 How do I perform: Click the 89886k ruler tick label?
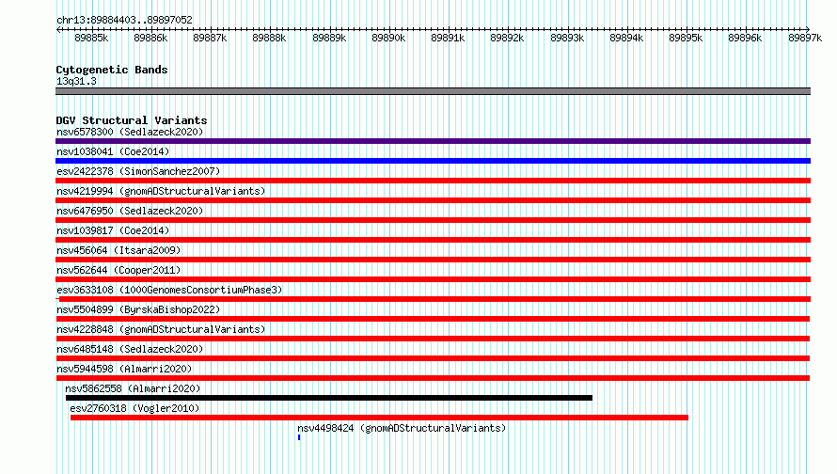tap(150, 38)
